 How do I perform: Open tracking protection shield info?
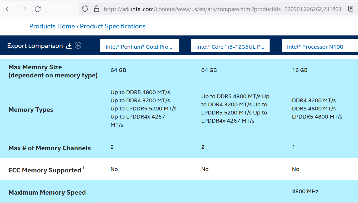pyautogui.click(x=85, y=9)
